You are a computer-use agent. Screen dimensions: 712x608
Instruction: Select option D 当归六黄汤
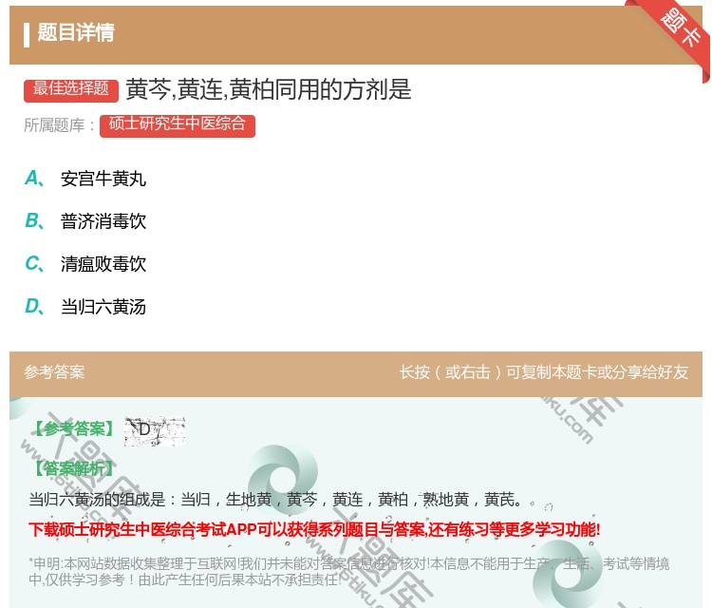point(85,306)
